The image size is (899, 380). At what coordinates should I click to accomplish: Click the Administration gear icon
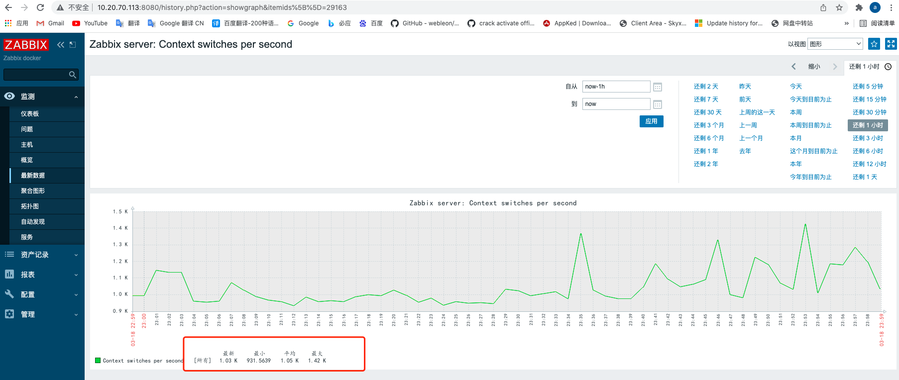click(9, 314)
